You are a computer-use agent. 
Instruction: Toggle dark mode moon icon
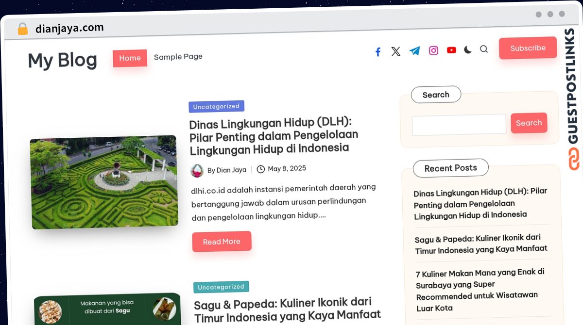click(467, 49)
